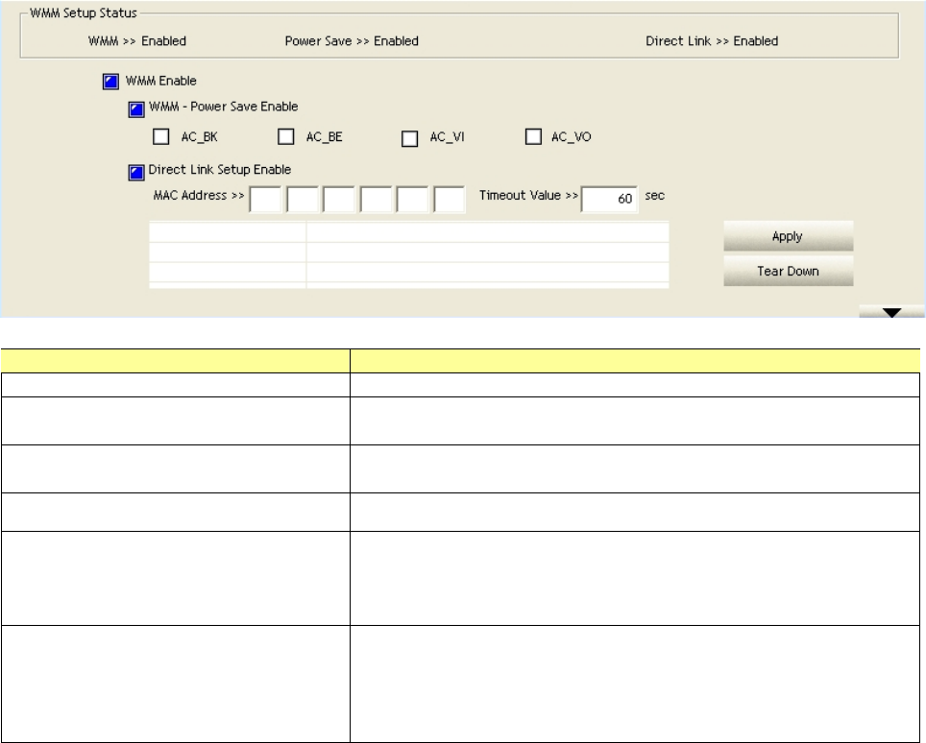Click Power Save >> Enabled status text
Viewport: 926px width, 743px height.
point(352,41)
